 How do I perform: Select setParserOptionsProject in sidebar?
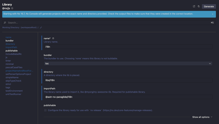pyautogui.click(x=18, y=74)
